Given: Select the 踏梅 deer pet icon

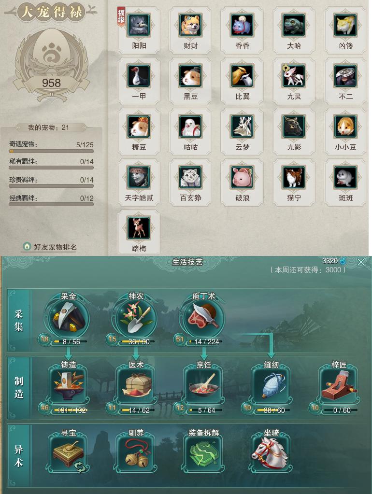Looking at the screenshot, I should coord(139,228).
